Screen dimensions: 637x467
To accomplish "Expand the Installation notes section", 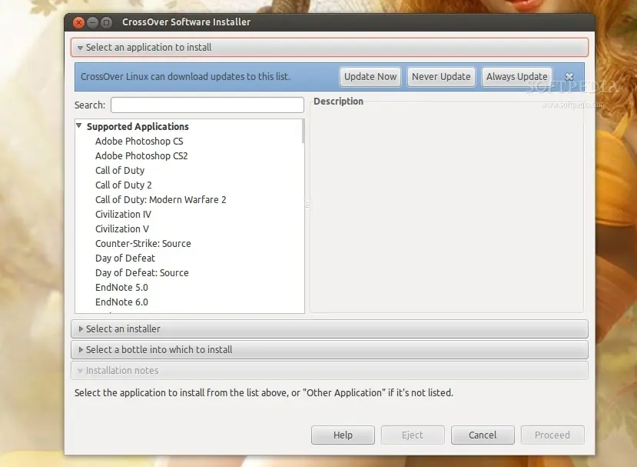I will tap(330, 371).
